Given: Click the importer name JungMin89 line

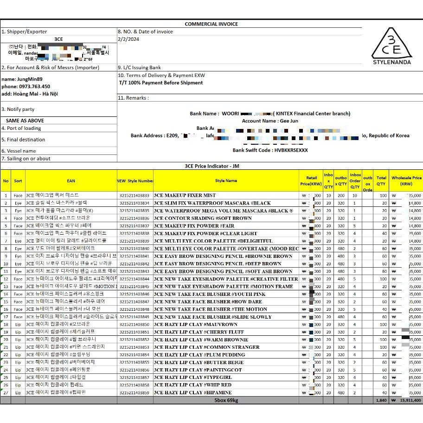Looking at the screenshot, I should click(x=22, y=79).
